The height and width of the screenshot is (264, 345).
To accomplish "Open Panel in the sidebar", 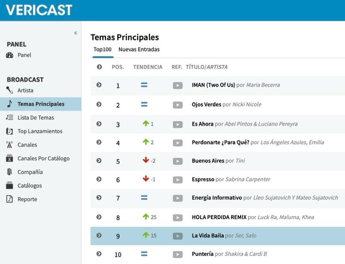I will click(25, 55).
